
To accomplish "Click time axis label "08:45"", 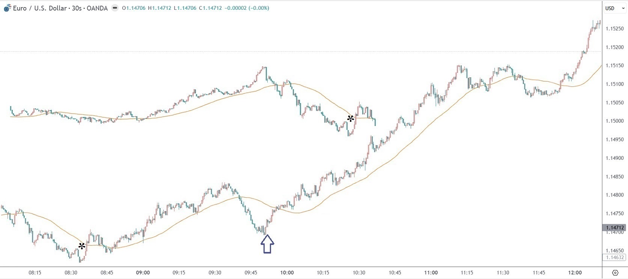I will tap(107, 273).
